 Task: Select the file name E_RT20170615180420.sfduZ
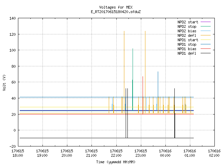pos(116,12)
